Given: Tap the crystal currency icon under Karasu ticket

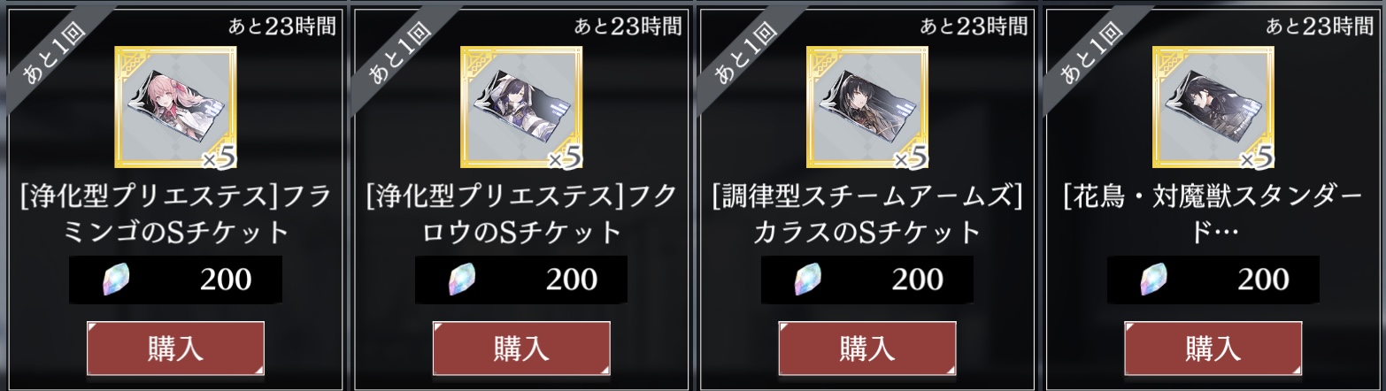Looking at the screenshot, I should [x=801, y=279].
